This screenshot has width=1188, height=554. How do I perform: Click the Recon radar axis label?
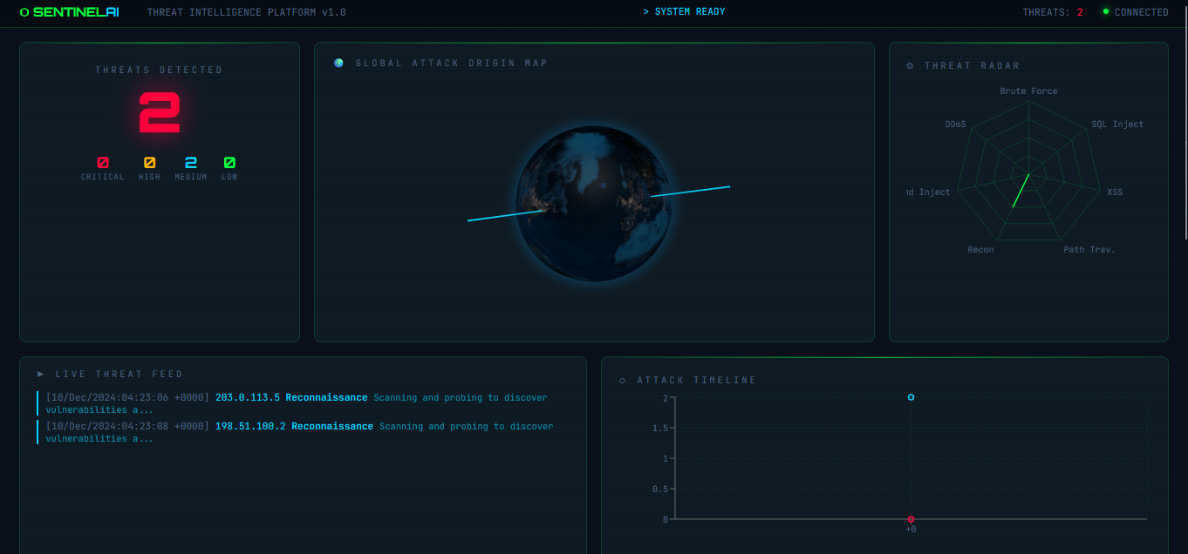pos(980,249)
